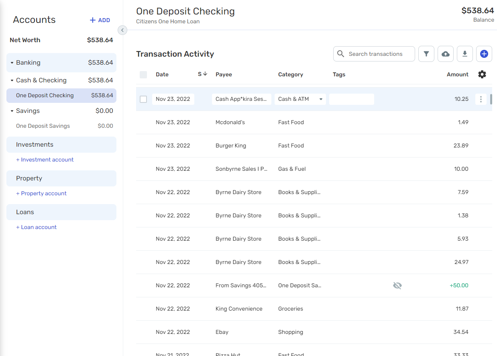Select the Mcdonald's transaction payee
The width and height of the screenshot is (497, 356).
230,123
